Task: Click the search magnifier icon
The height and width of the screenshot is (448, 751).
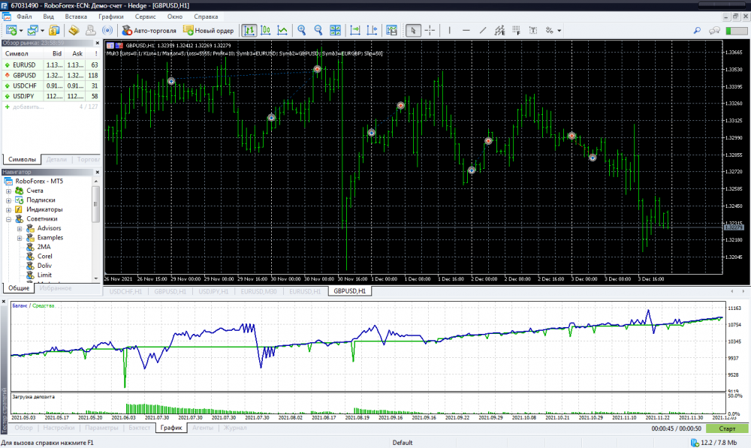Action: pos(697,31)
